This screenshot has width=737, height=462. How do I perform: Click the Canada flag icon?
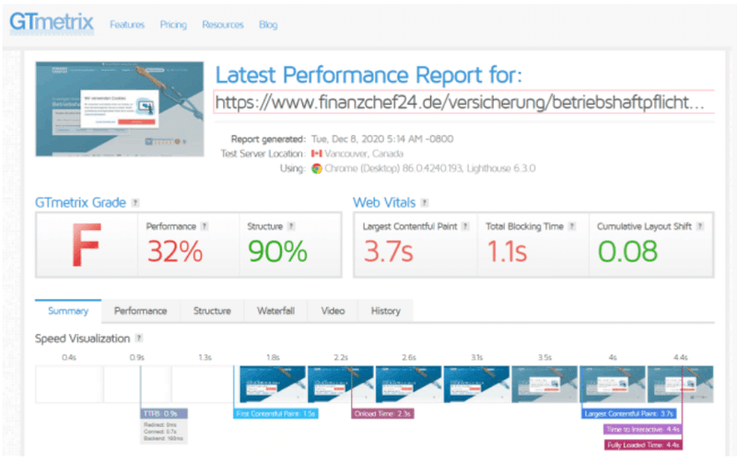tap(316, 154)
